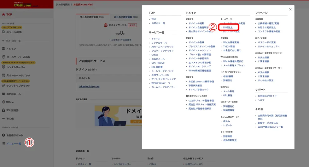Open the TMCH管理 link
Screen dimensions: 309x167
click(x=229, y=47)
